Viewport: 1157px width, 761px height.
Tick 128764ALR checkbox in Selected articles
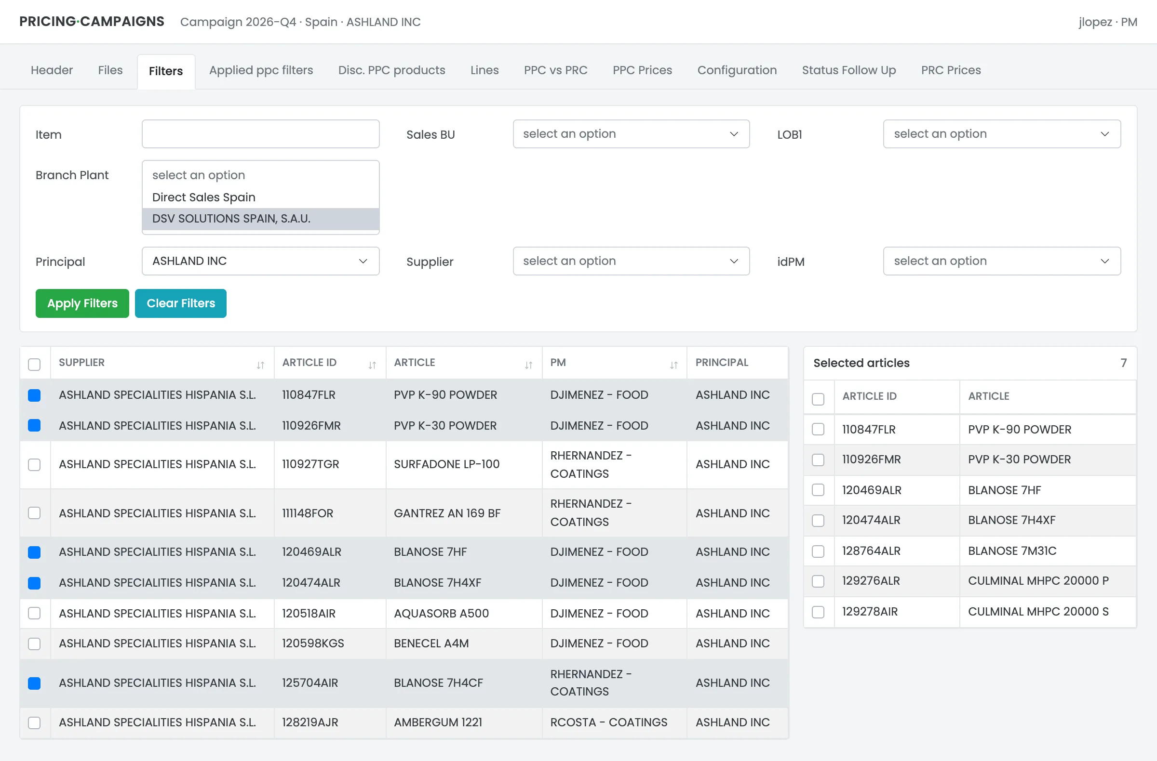818,551
